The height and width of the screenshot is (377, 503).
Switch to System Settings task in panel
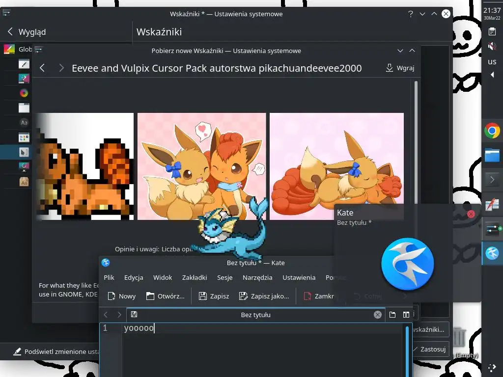tap(492, 229)
